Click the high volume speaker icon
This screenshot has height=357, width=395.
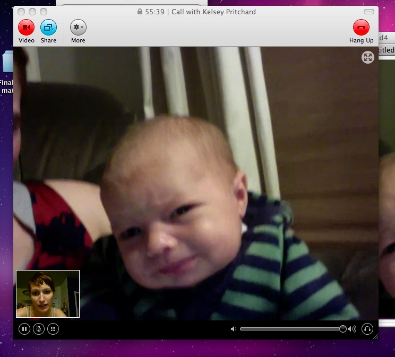tap(352, 329)
